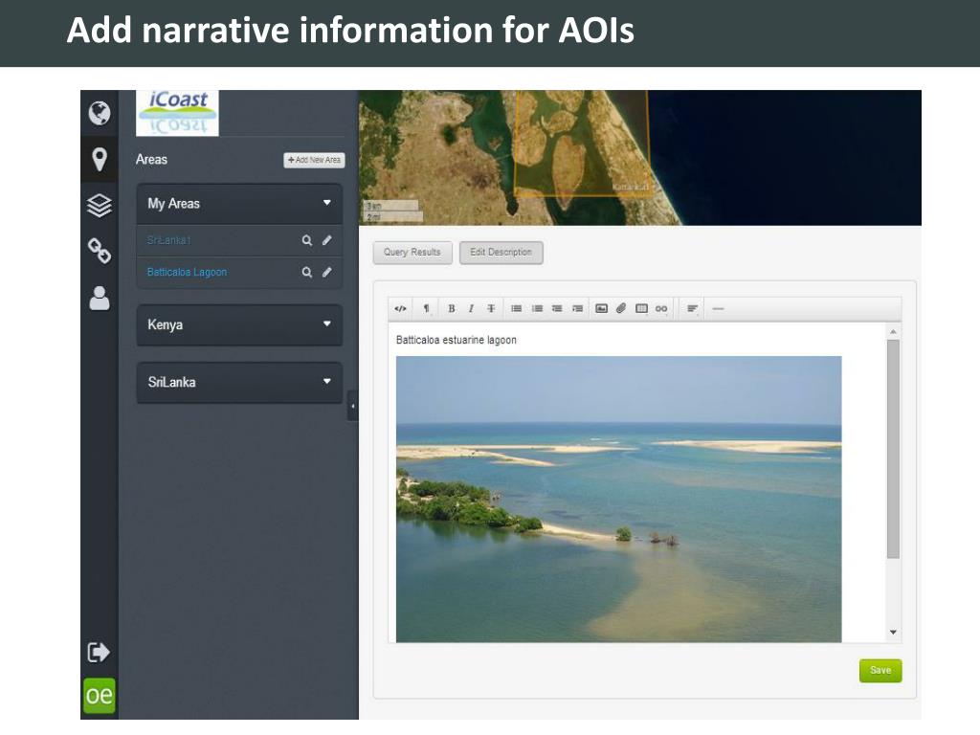Save the area description
Image resolution: width=980 pixels, height=735 pixels.
880,671
